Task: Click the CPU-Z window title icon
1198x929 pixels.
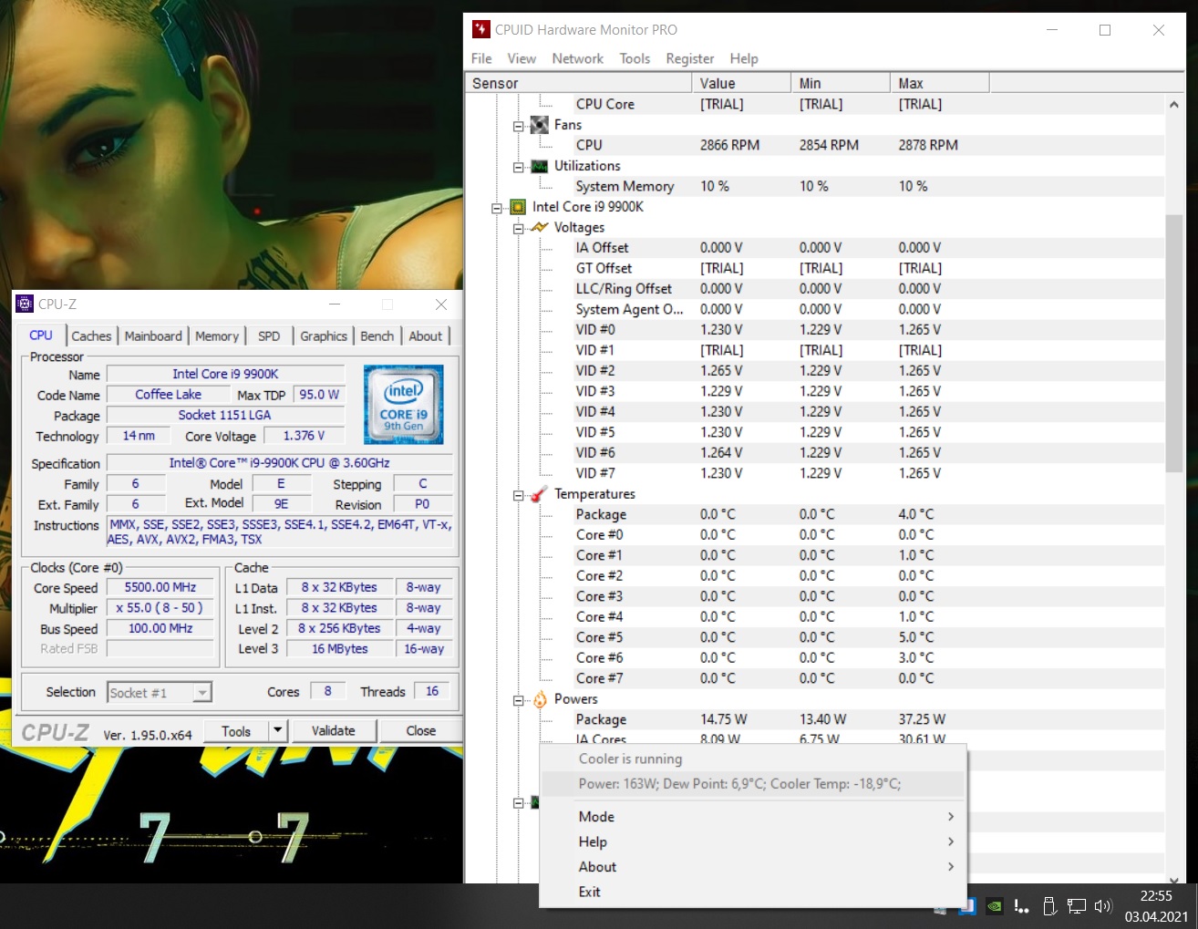Action: 25,304
